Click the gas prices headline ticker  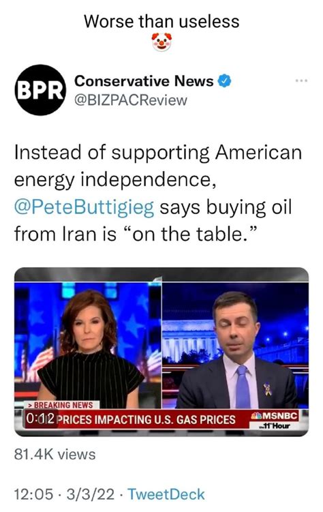coord(149,419)
